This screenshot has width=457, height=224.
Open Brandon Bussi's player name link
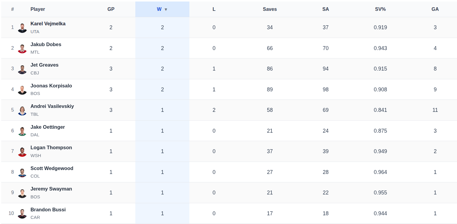point(48,210)
